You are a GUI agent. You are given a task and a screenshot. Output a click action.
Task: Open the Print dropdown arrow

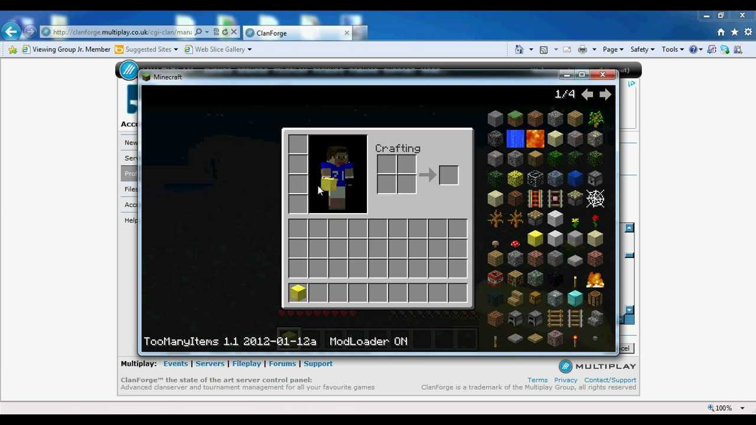tap(594, 50)
